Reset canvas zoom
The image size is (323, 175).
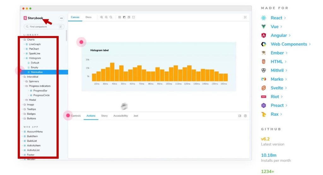[x=111, y=17]
